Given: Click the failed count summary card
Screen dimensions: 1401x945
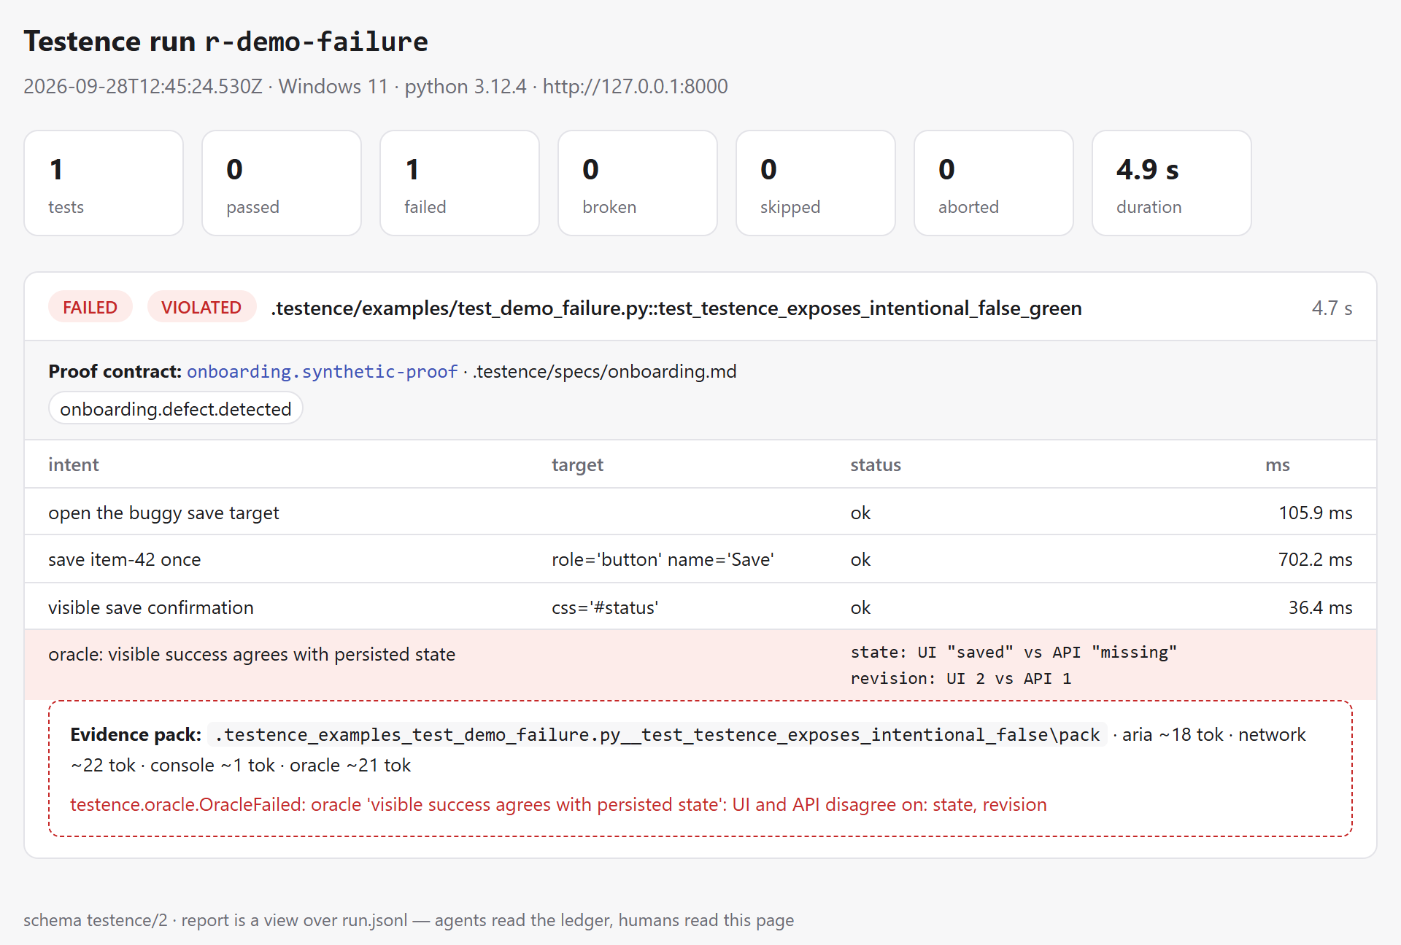Looking at the screenshot, I should [460, 183].
